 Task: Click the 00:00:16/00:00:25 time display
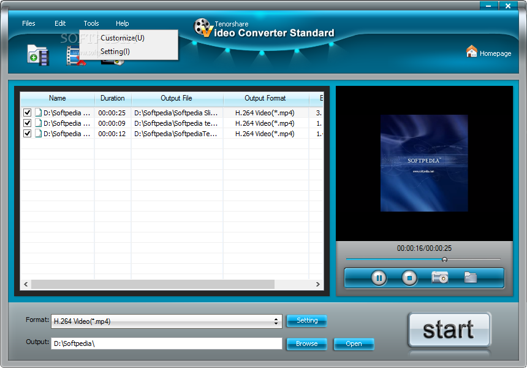(x=424, y=248)
